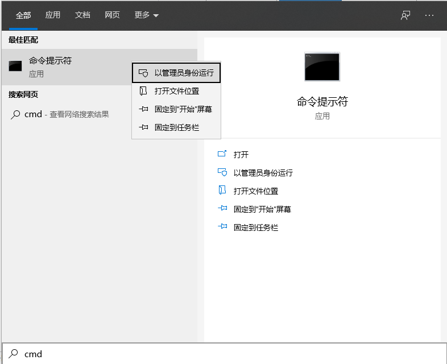Click the large 命令提示符 icon in right panel
The height and width of the screenshot is (364, 447).
(x=322, y=67)
